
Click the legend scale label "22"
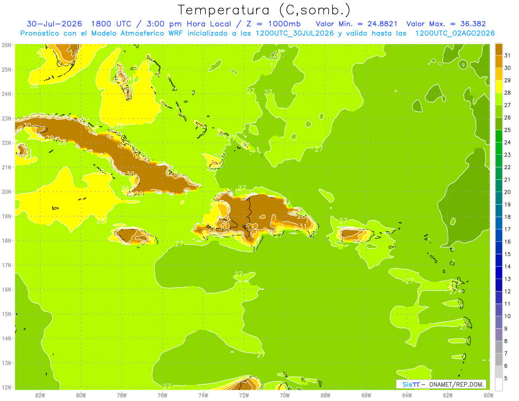(x=507, y=167)
